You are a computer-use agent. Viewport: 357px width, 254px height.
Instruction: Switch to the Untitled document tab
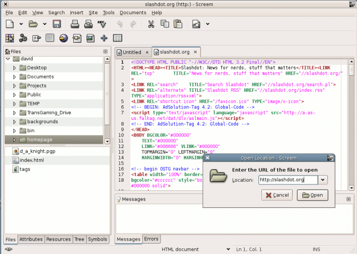[132, 52]
